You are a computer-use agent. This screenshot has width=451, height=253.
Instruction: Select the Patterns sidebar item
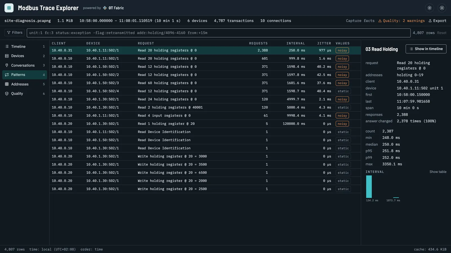tap(25, 75)
